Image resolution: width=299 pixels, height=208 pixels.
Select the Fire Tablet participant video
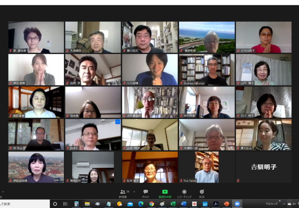click(207, 167)
